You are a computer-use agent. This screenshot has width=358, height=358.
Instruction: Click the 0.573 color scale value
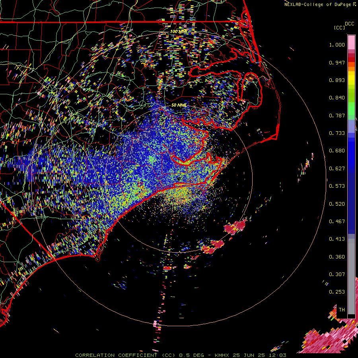(x=337, y=186)
